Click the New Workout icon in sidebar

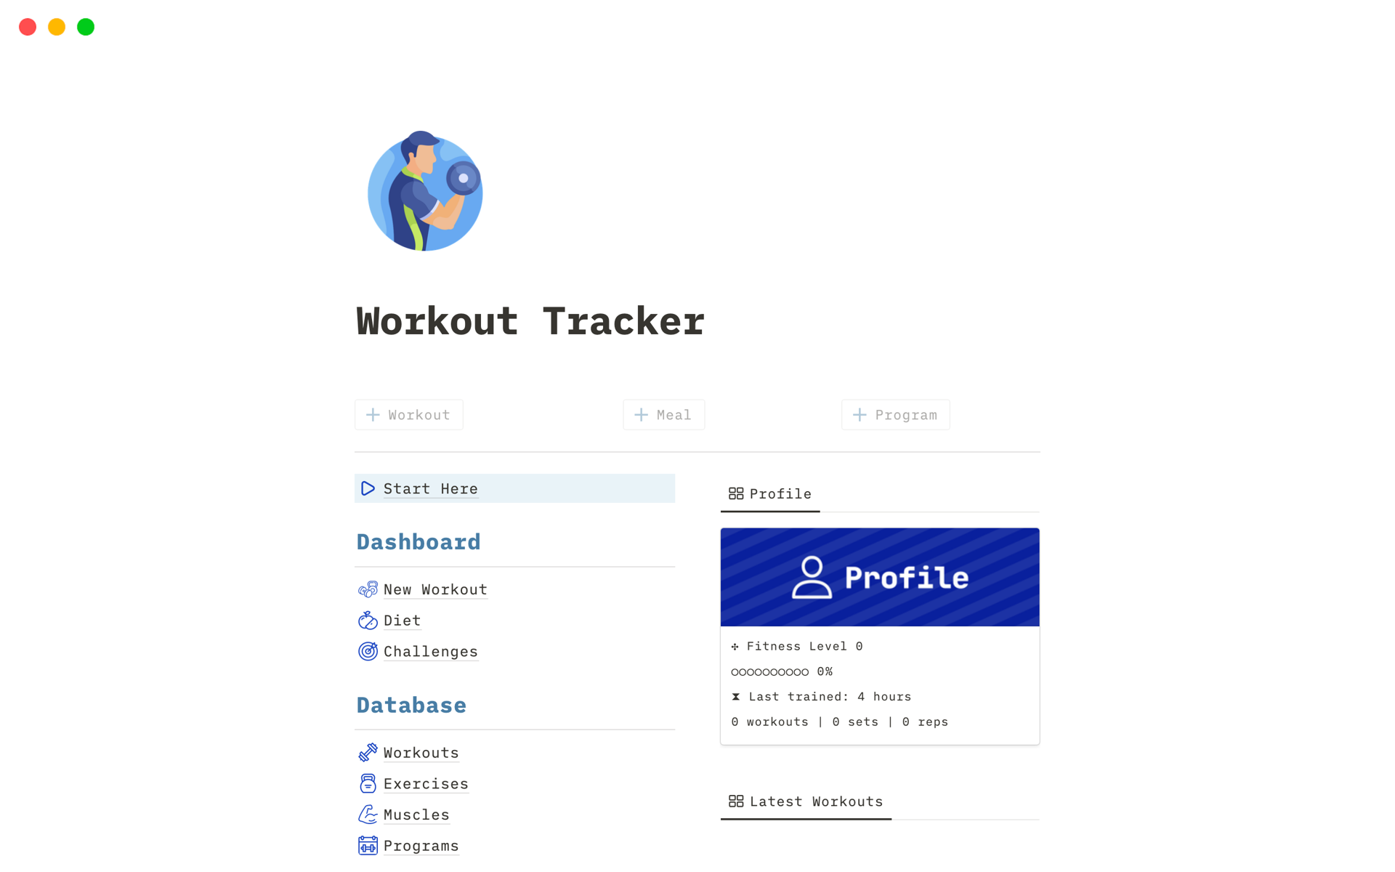(x=368, y=588)
